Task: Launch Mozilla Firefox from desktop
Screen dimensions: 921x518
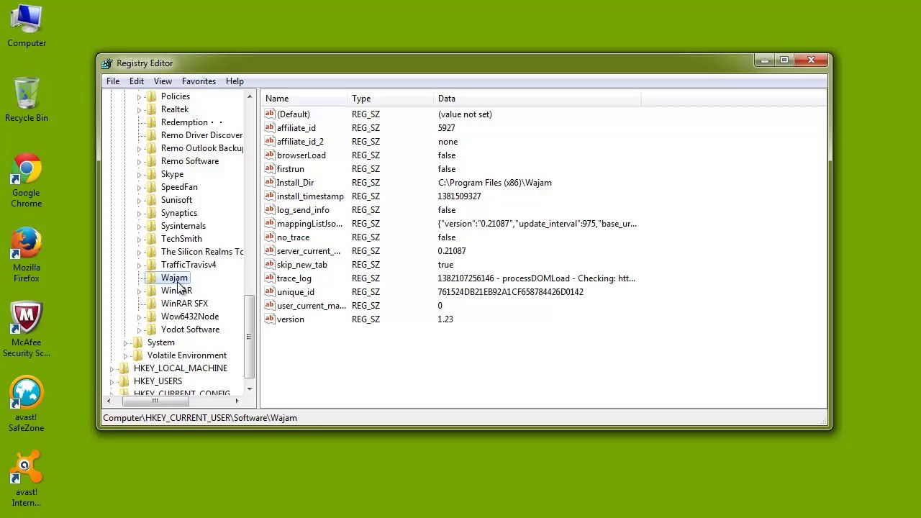Action: (x=26, y=255)
